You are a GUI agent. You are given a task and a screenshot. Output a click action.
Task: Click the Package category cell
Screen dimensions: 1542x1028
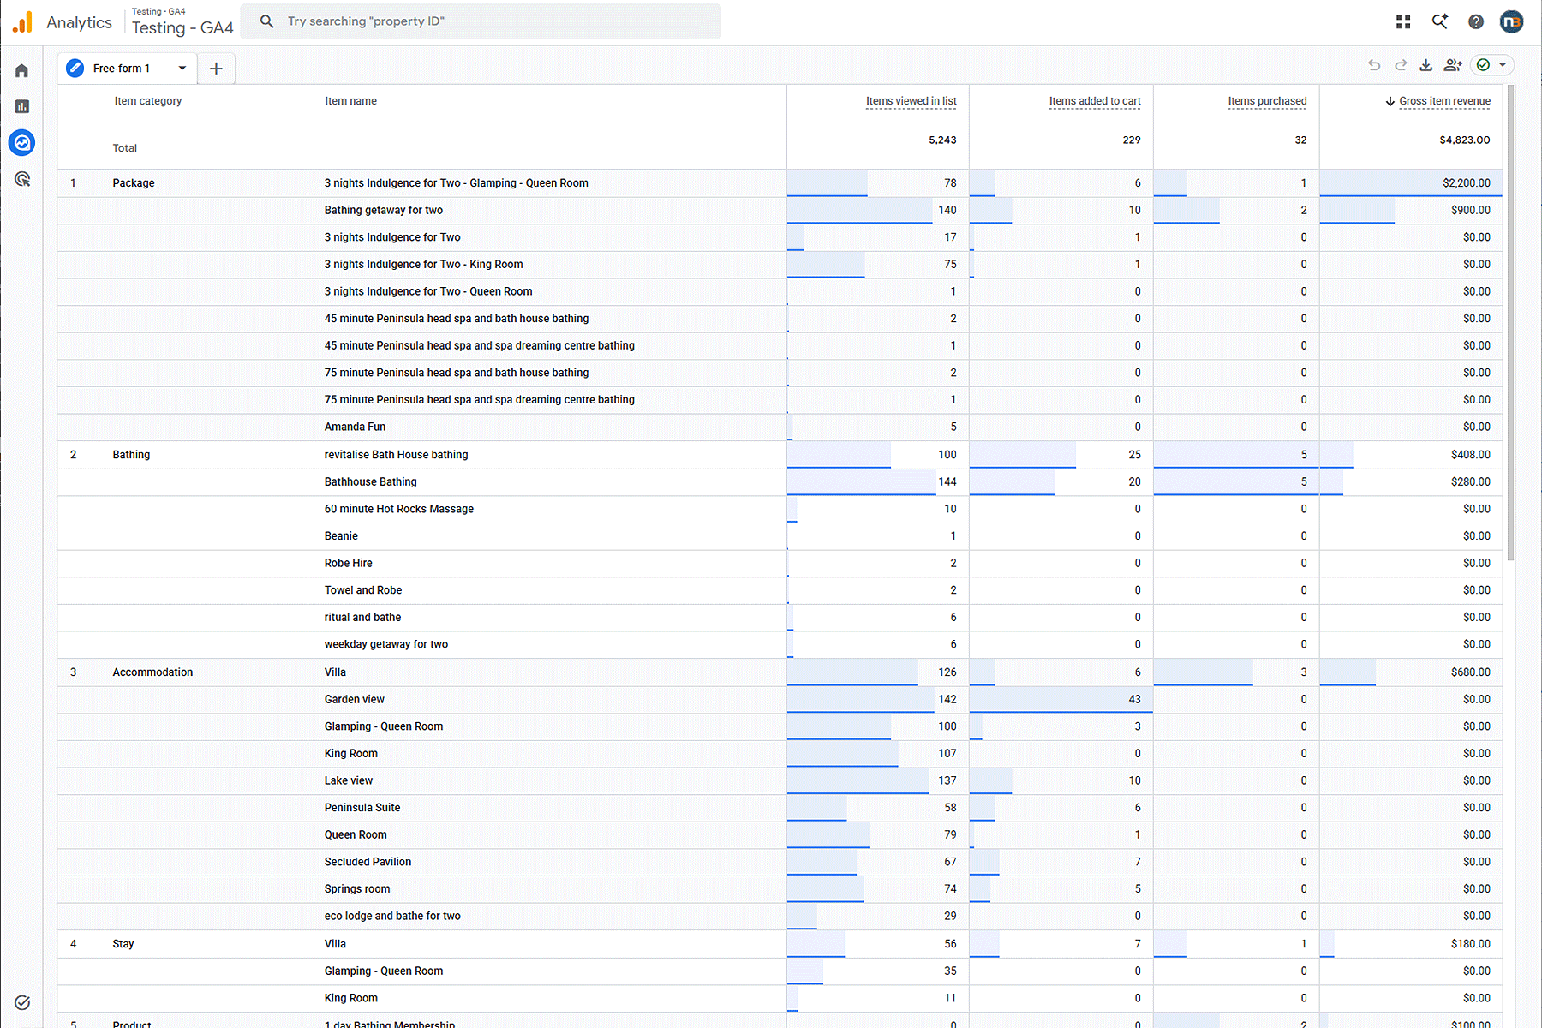point(134,183)
